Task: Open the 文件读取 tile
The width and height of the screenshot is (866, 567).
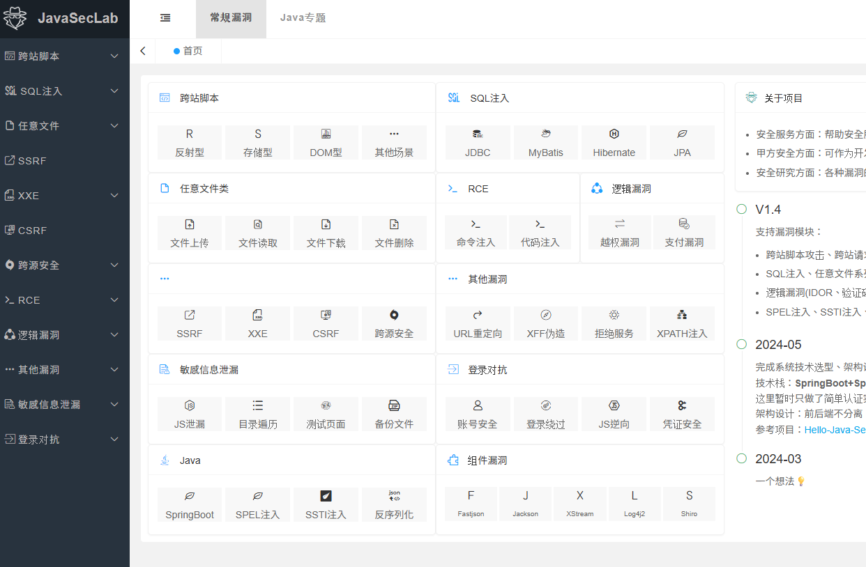Action: pyautogui.click(x=258, y=233)
